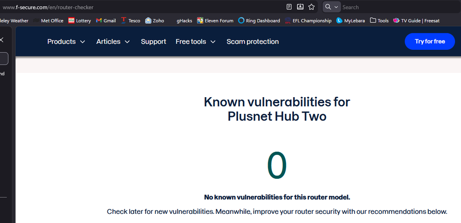Screen dimensions: 461x223
Task: Click the search magnifier icon
Action: coord(328,7)
